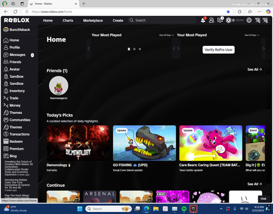
Task: Open the settings gear in Roblox header
Action: 249,20
